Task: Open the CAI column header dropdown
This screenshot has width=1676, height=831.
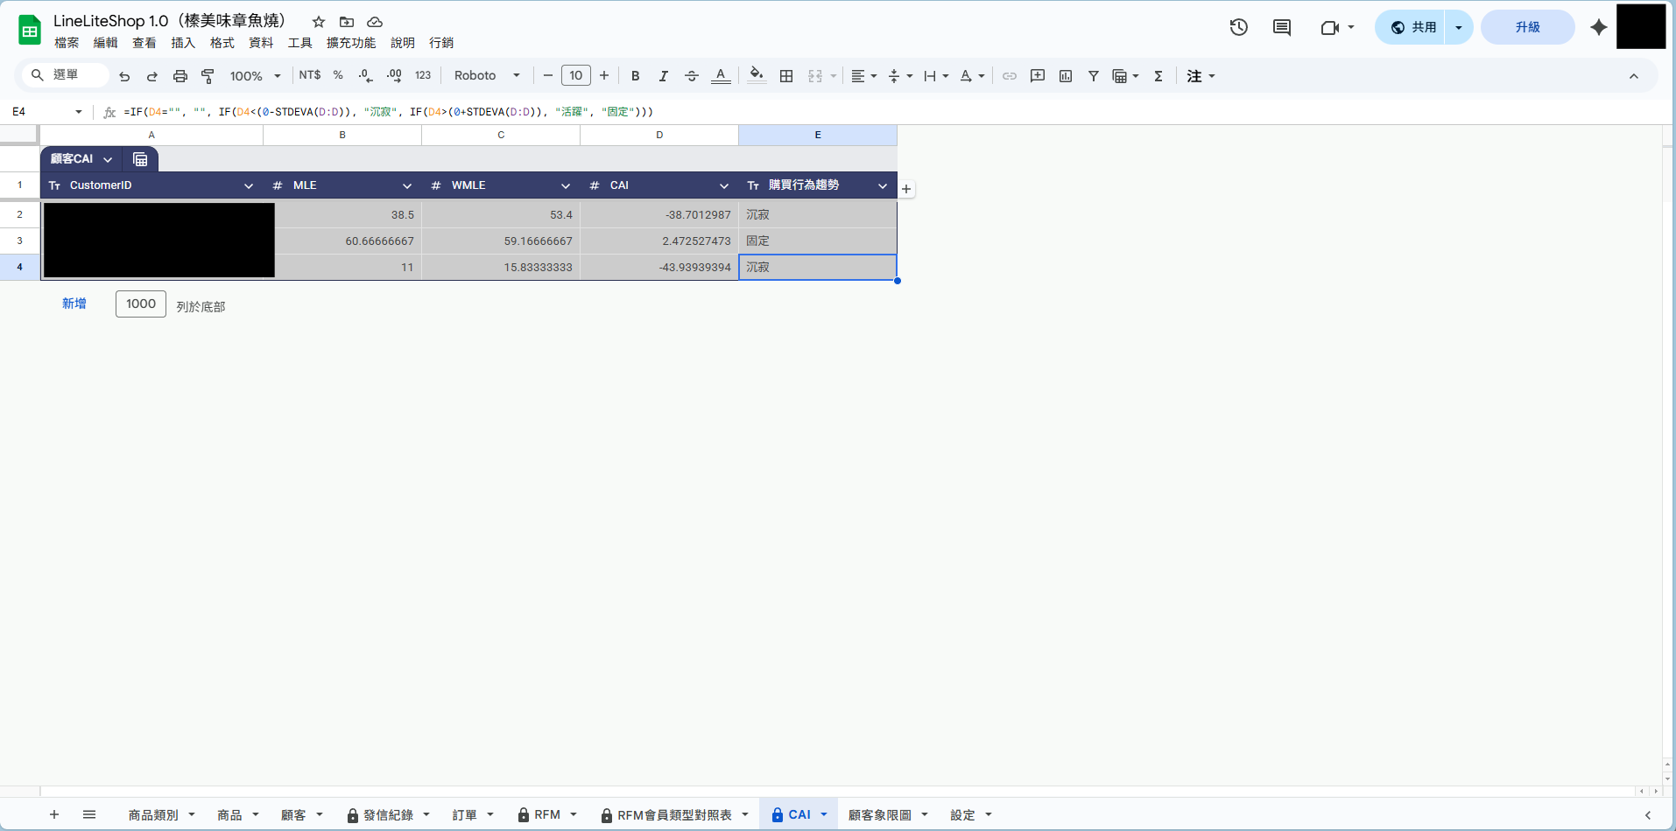Action: click(724, 185)
